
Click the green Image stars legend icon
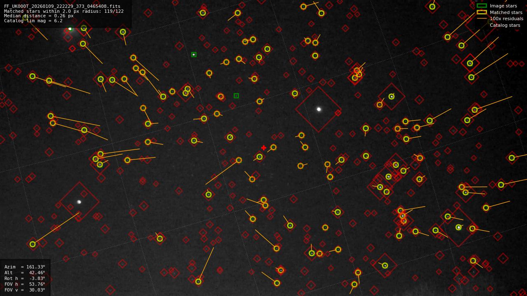pos(482,6)
